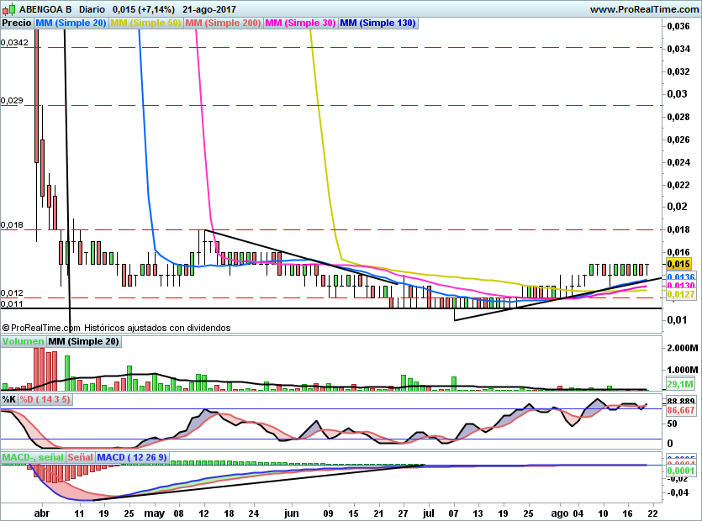Select MM (Simple 20) label in volume panel
Image resolution: width=702 pixels, height=521 pixels.
click(x=83, y=342)
